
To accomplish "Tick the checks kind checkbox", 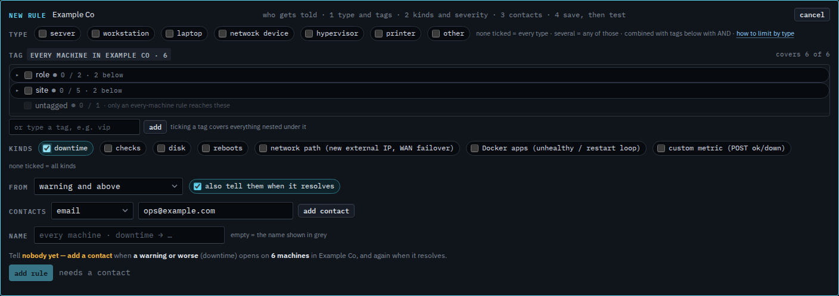I will click(x=108, y=149).
